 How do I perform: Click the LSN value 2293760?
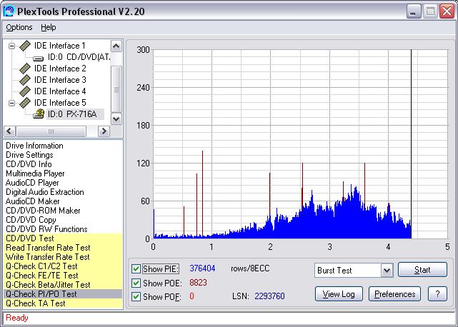(269, 296)
